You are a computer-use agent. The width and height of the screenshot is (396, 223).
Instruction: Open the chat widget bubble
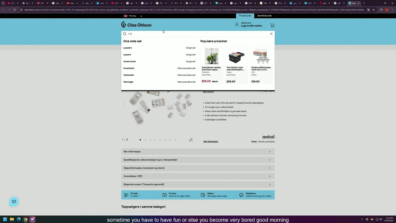click(14, 202)
